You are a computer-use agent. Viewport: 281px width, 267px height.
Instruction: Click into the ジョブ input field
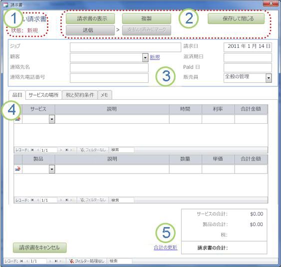125,47
